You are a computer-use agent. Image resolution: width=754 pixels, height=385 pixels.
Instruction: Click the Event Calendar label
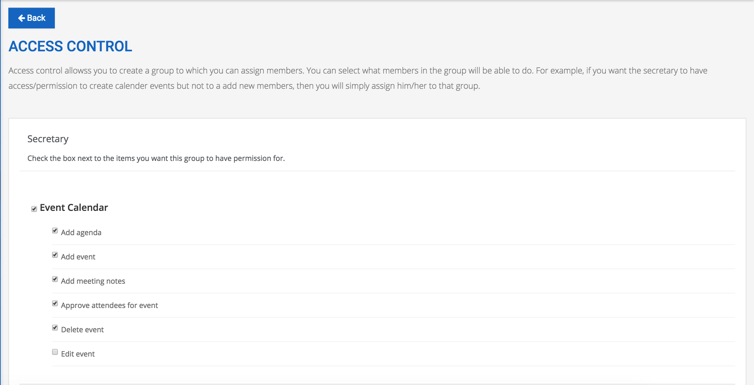[74, 207]
